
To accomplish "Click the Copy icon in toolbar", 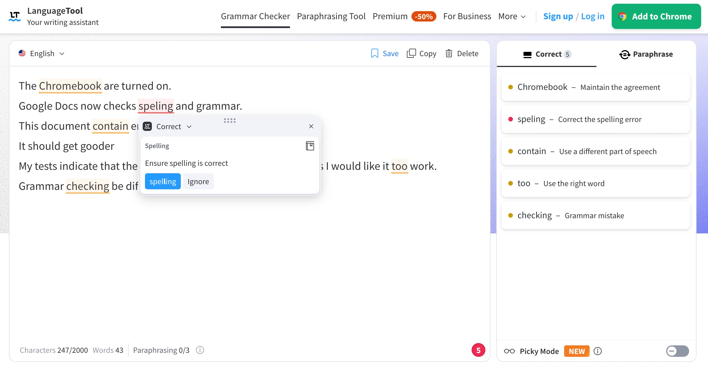I will [411, 54].
